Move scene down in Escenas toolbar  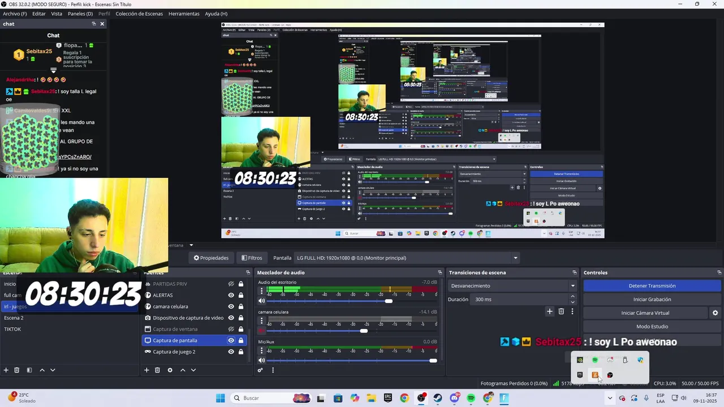[53, 370]
